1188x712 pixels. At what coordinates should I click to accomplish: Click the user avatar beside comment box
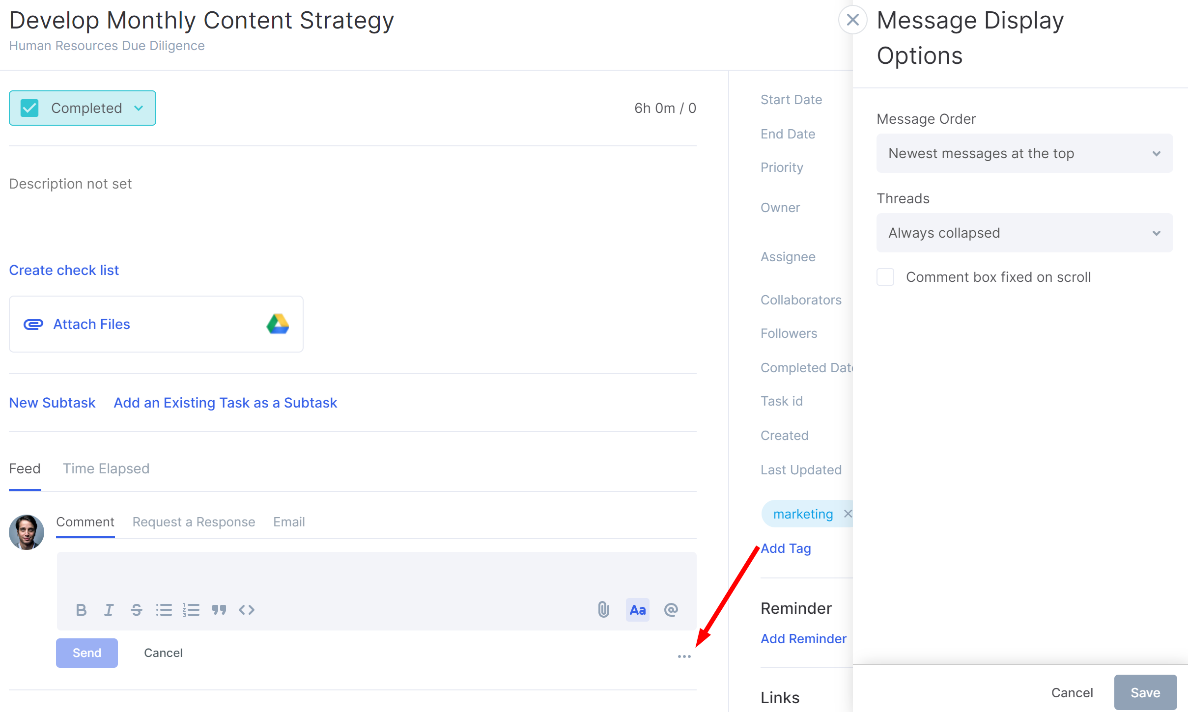(x=27, y=532)
